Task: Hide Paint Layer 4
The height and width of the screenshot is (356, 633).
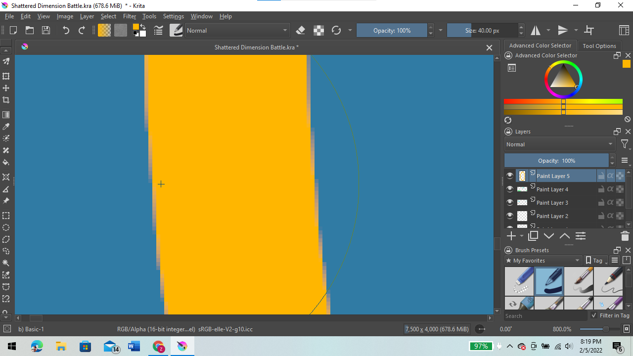Action: tap(510, 189)
